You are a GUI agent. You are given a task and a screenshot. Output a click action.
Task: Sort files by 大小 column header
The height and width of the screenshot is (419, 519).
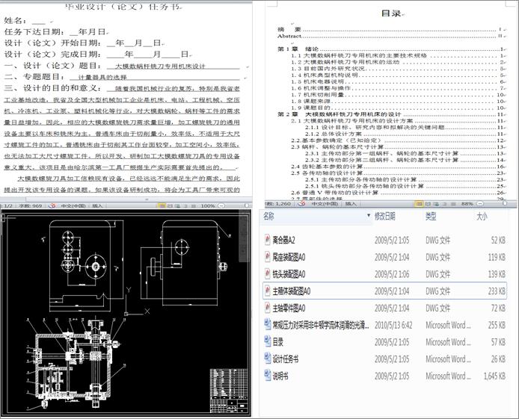pos(482,217)
